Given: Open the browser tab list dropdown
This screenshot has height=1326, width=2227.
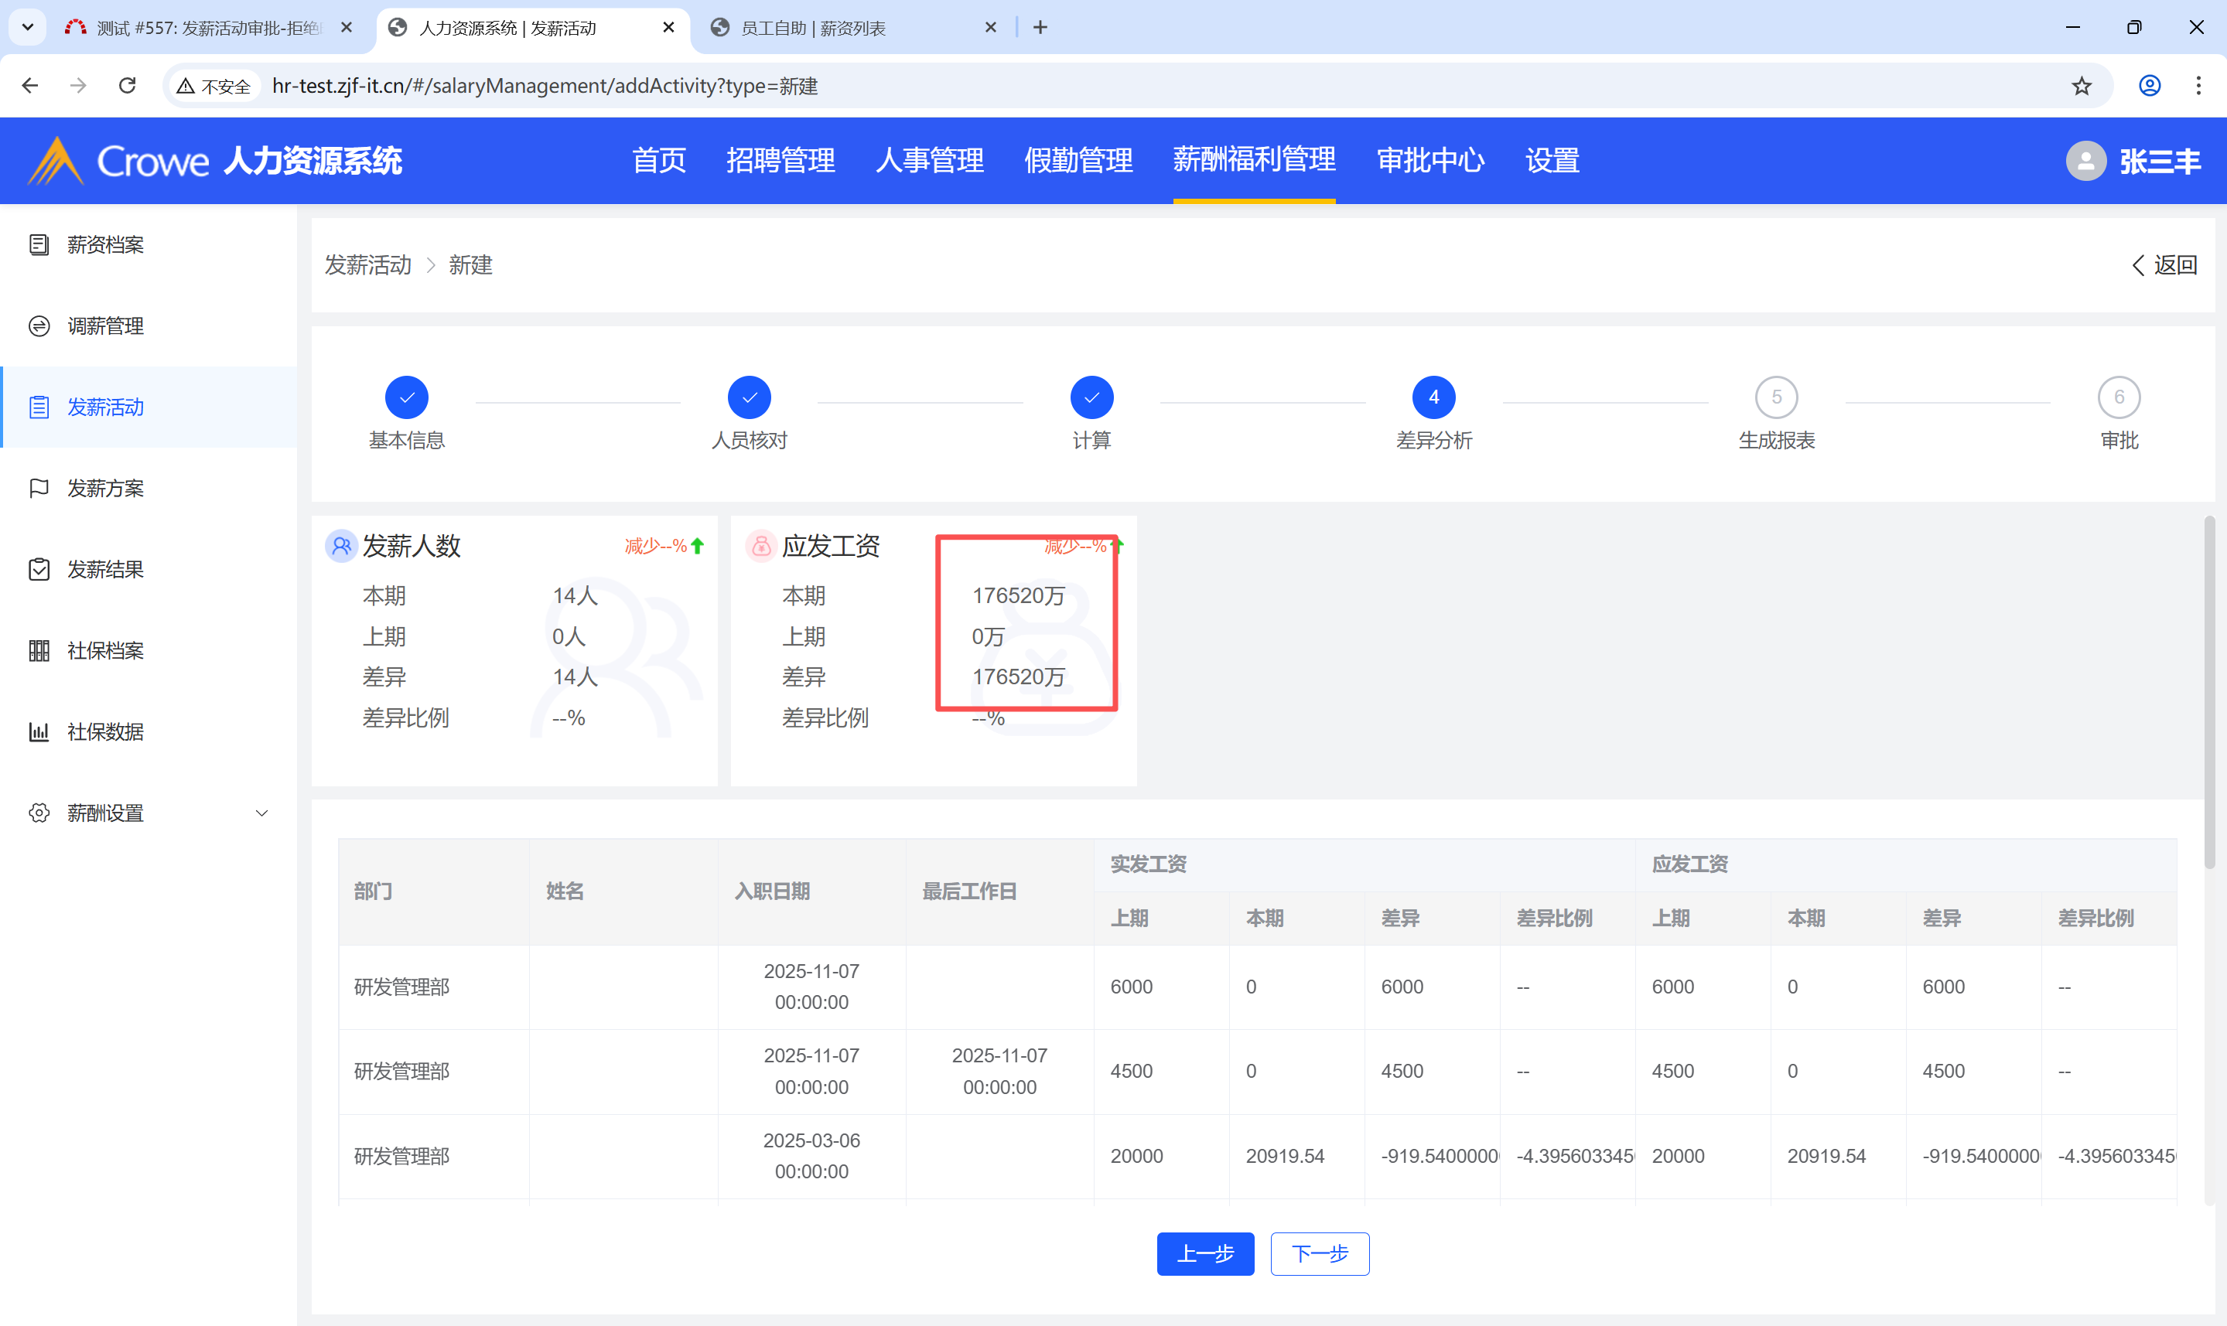Looking at the screenshot, I should coord(28,27).
